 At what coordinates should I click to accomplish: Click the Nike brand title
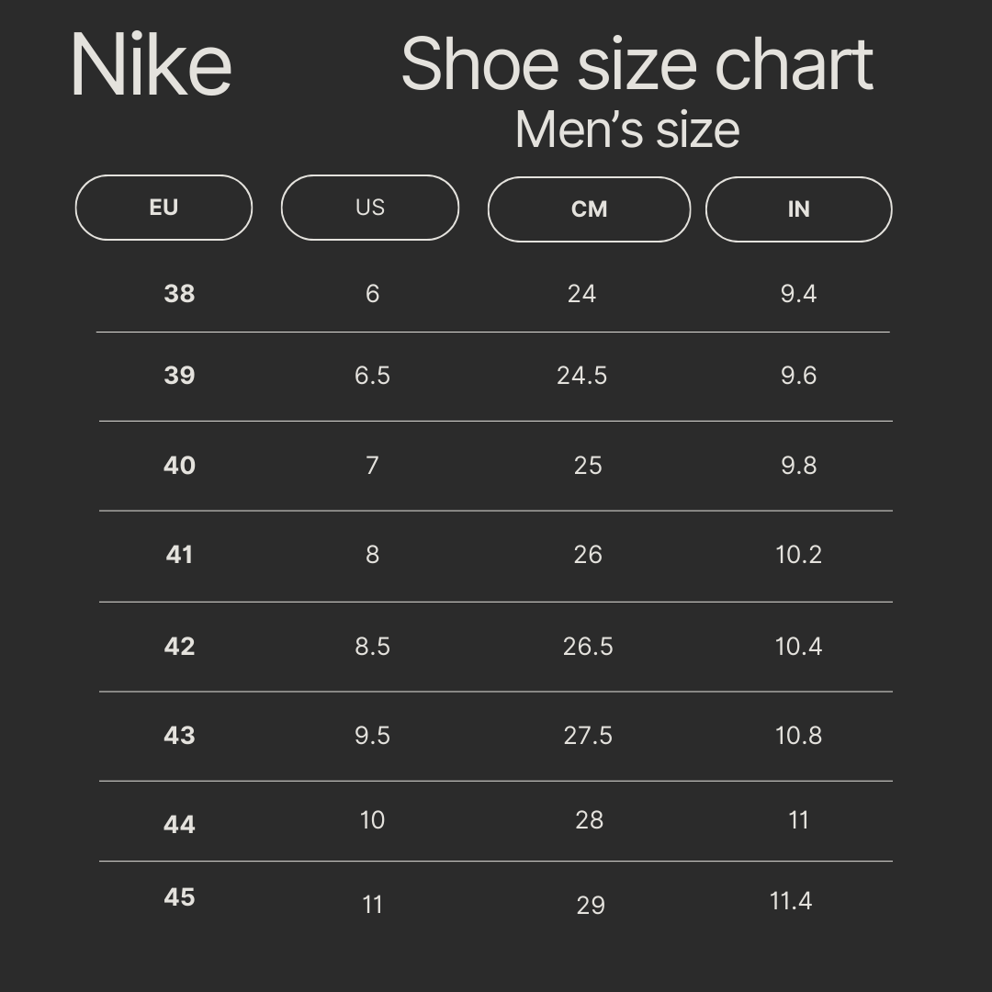tap(152, 65)
